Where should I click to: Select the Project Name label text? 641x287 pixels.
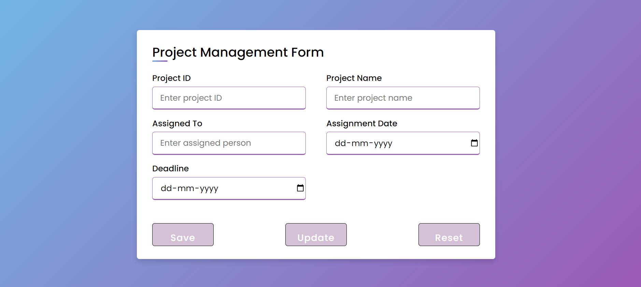tap(354, 78)
